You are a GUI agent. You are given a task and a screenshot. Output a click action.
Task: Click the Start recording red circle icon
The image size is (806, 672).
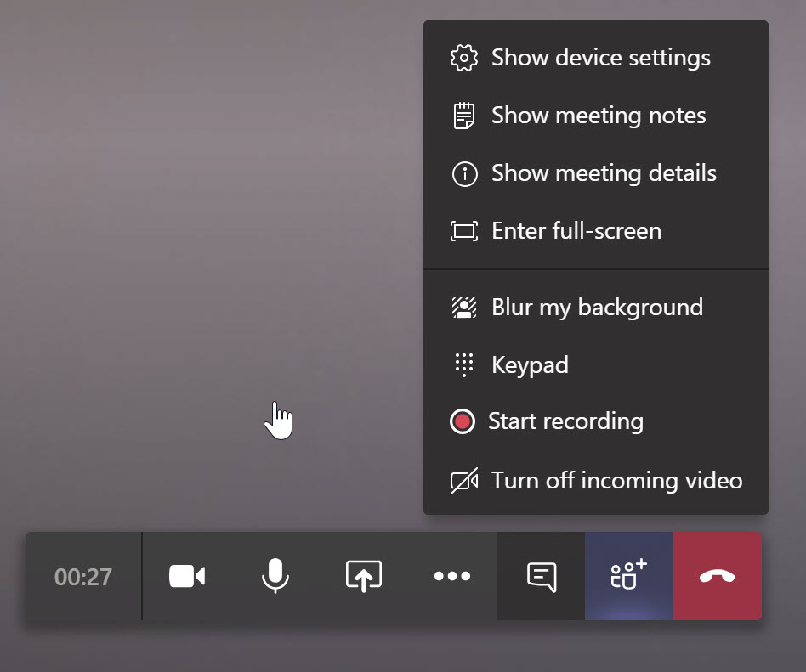point(463,421)
